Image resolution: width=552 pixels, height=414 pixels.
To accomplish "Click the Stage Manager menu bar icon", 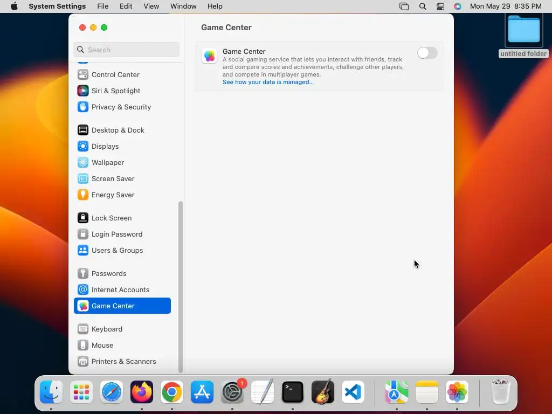I will coord(404,6).
